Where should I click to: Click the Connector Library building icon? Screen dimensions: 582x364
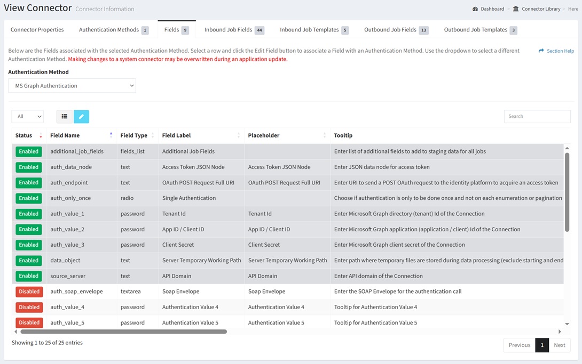pos(516,9)
